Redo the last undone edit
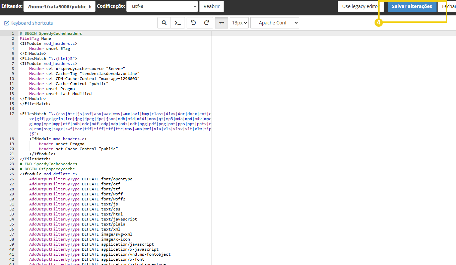Viewport: 456px width, 265px height. (207, 23)
